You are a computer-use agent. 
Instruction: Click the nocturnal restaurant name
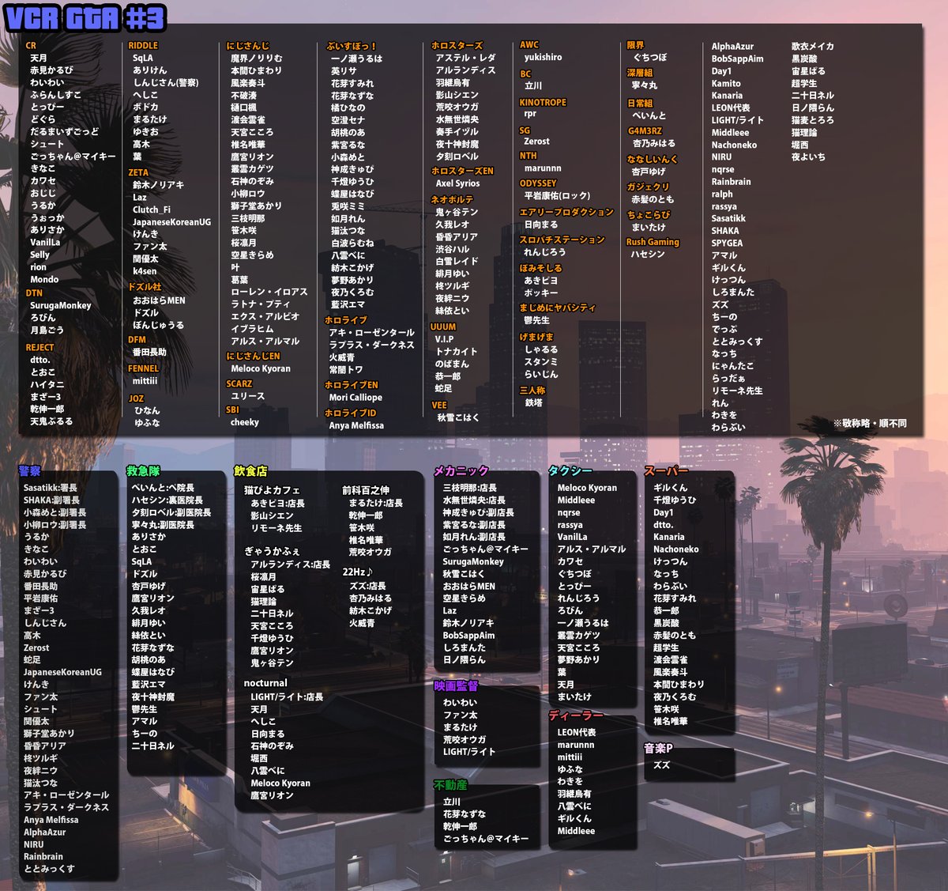coord(266,683)
